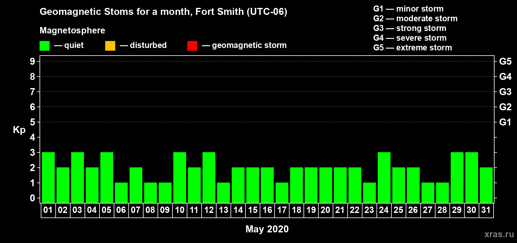
Task: Click the green quiet legend swatch
Action: [x=44, y=46]
